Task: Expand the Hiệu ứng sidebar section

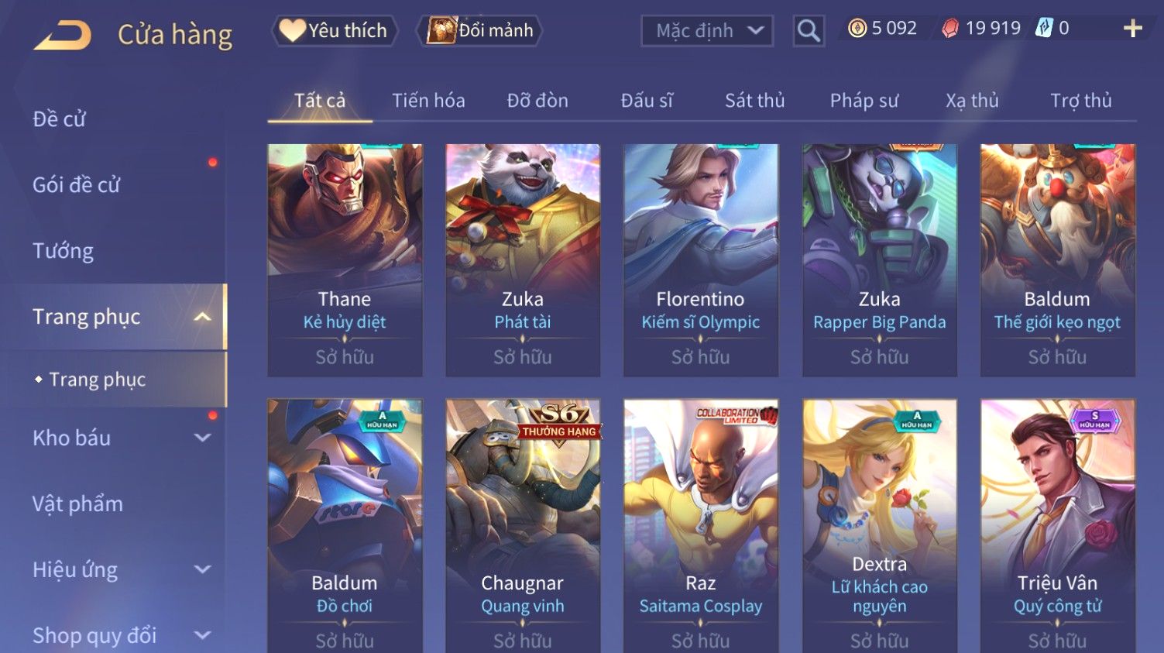Action: coord(202,569)
